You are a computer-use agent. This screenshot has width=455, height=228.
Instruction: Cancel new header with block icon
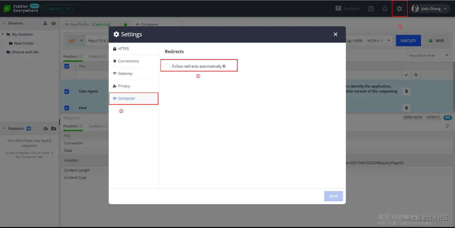[x=416, y=75]
